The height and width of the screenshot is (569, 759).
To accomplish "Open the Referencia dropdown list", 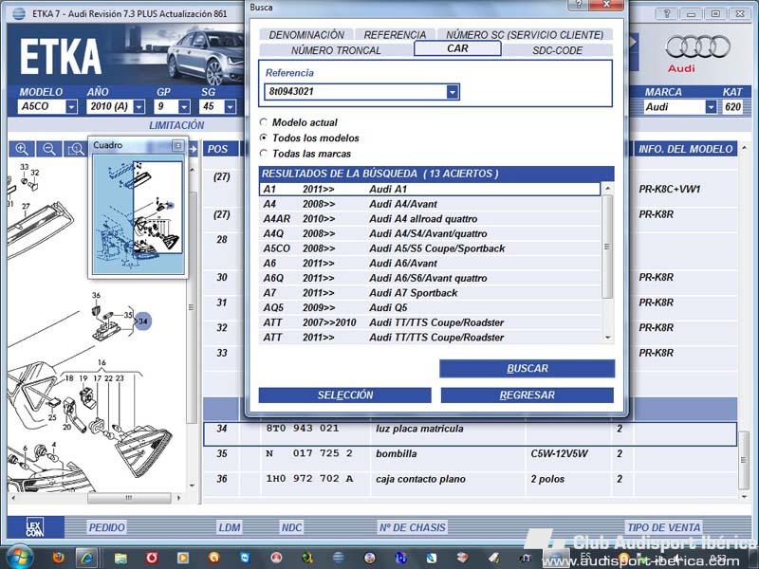I will pos(453,91).
